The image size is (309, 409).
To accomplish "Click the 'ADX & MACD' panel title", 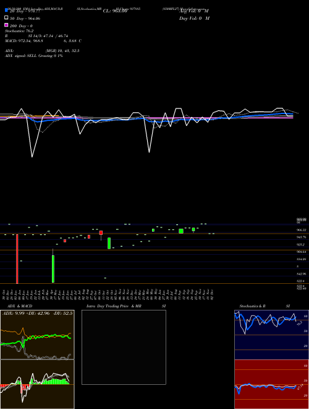I will point(20,306).
